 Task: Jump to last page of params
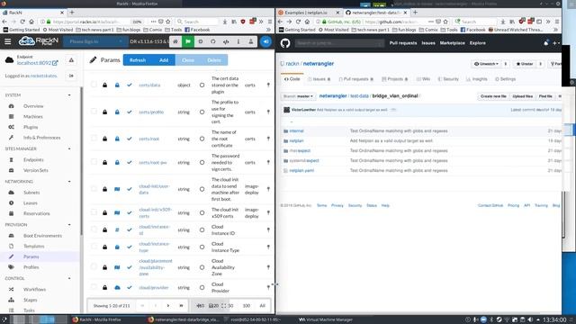click(181, 306)
